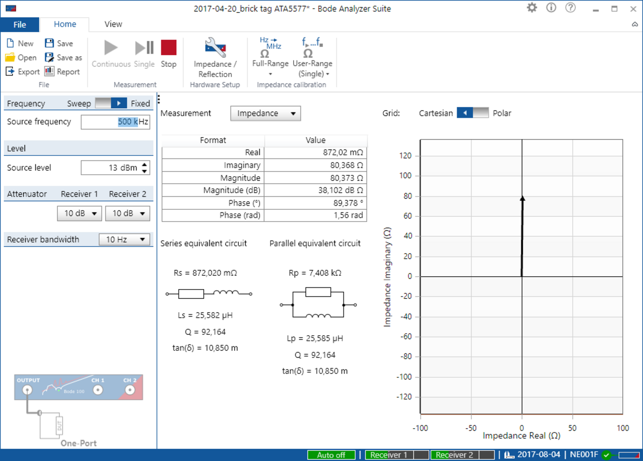
Task: Click the 2017-08-04 calibration date
Action: 539,455
